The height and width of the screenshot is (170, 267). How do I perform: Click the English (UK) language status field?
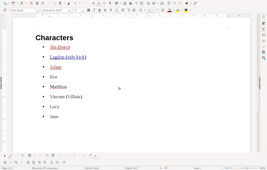pos(131,168)
